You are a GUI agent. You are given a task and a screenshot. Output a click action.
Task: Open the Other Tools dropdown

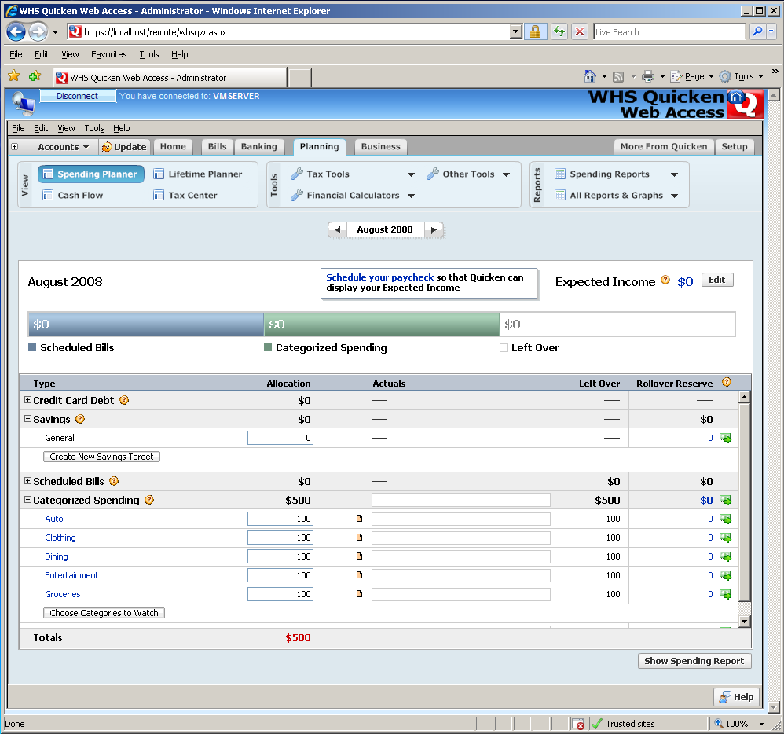(507, 174)
